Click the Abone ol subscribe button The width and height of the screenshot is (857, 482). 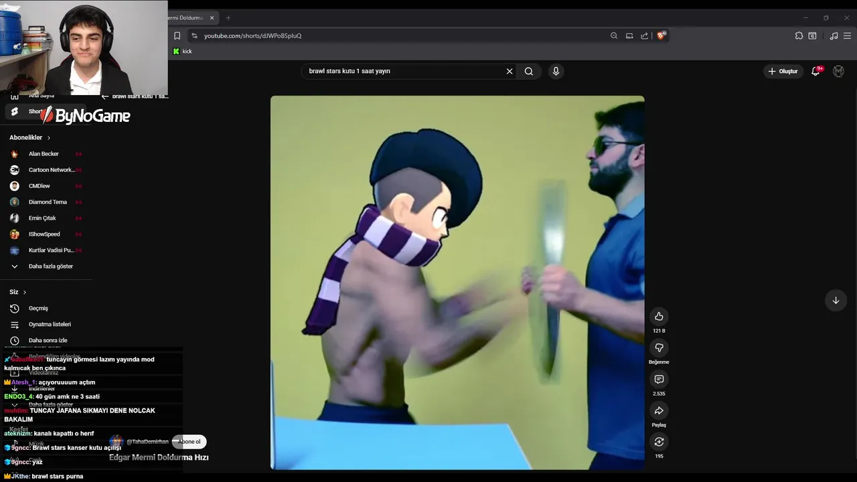pos(189,442)
